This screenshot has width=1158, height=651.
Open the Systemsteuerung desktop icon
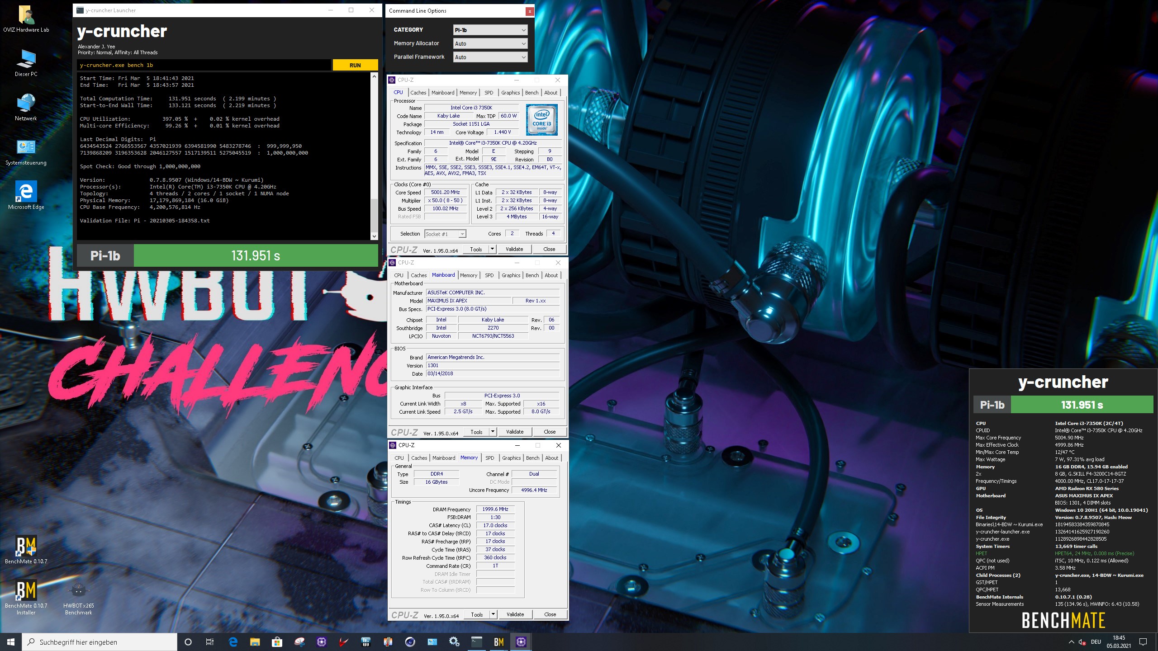point(26,151)
